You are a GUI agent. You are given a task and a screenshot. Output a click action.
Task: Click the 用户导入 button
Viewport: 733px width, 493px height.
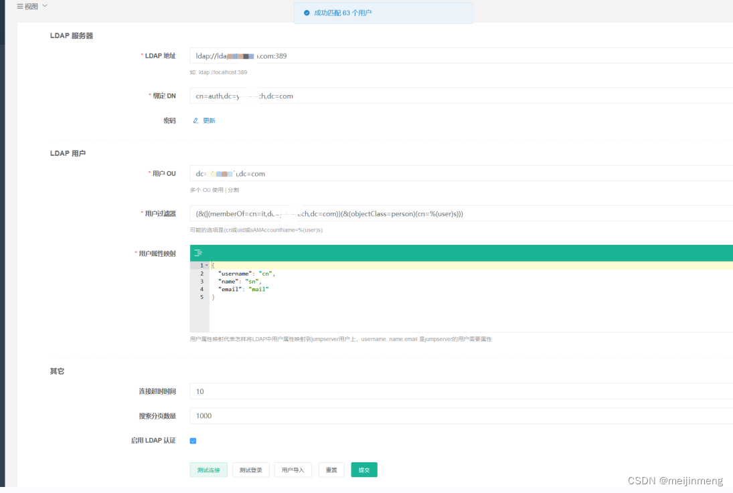pyautogui.click(x=293, y=470)
